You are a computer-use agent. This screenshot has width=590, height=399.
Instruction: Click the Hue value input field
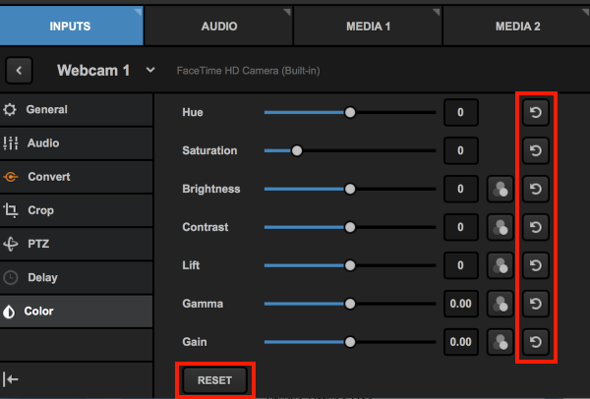[461, 113]
